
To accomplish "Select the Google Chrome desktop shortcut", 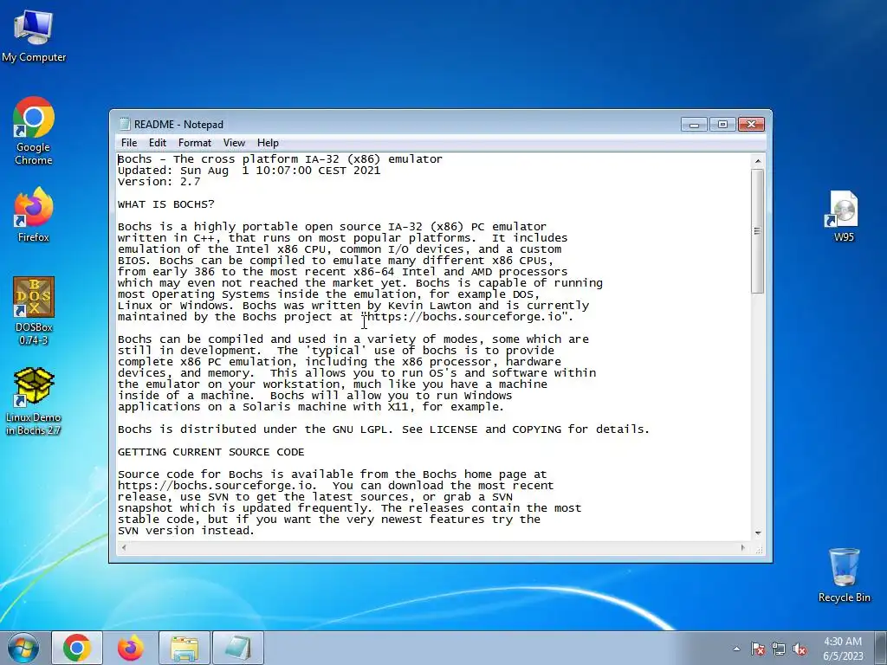I will (34, 132).
